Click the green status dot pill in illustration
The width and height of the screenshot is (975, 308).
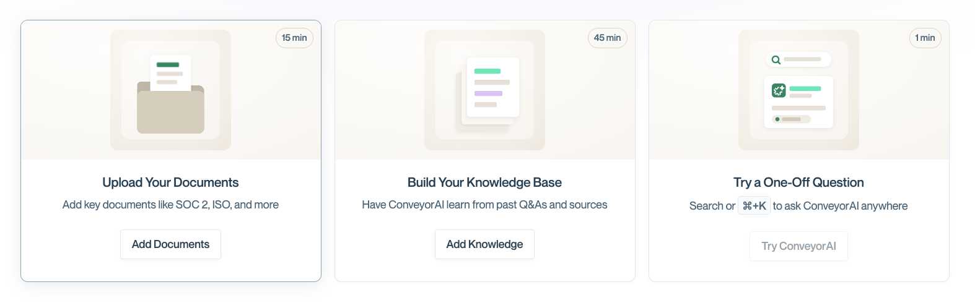791,119
